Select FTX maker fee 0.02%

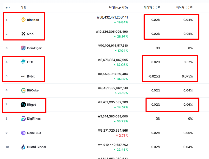(x=156, y=62)
